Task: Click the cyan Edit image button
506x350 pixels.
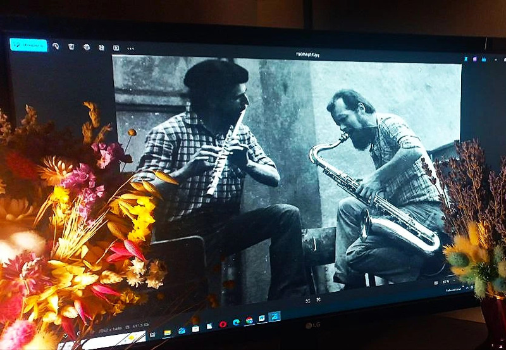Action: 28,45
